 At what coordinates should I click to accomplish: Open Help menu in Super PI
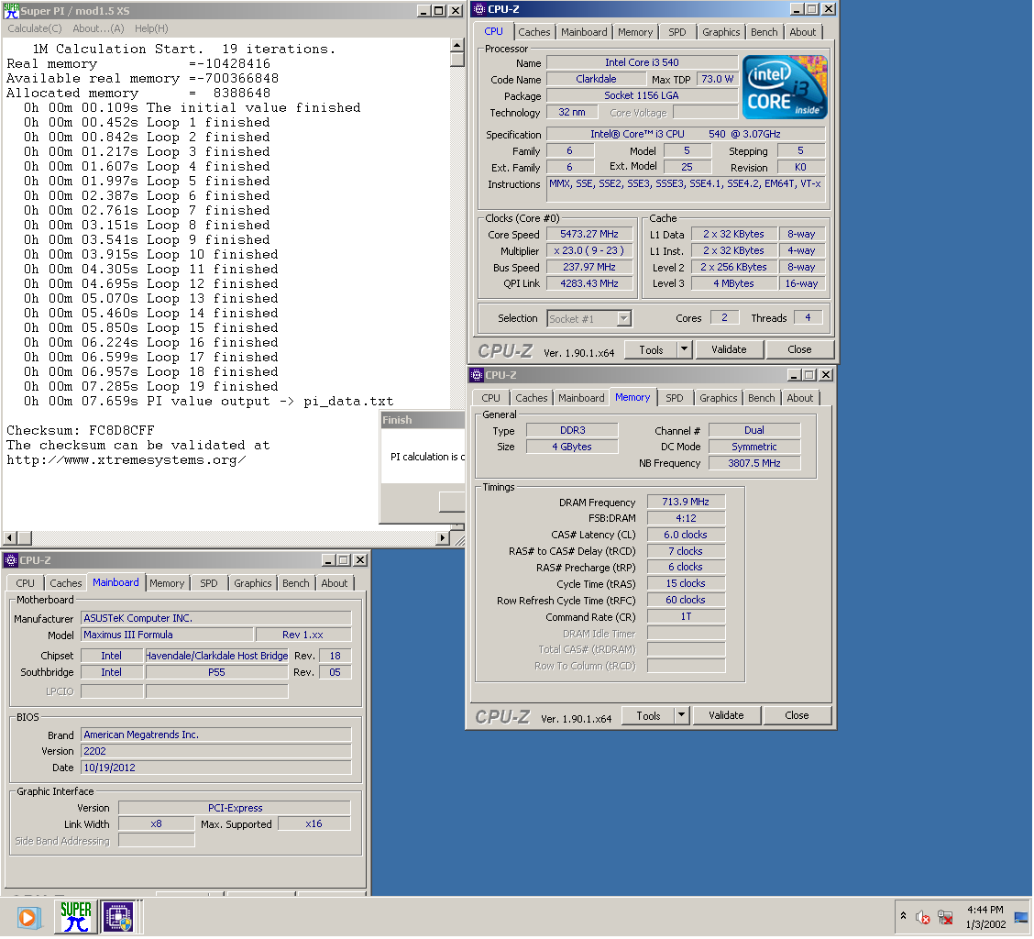(151, 28)
